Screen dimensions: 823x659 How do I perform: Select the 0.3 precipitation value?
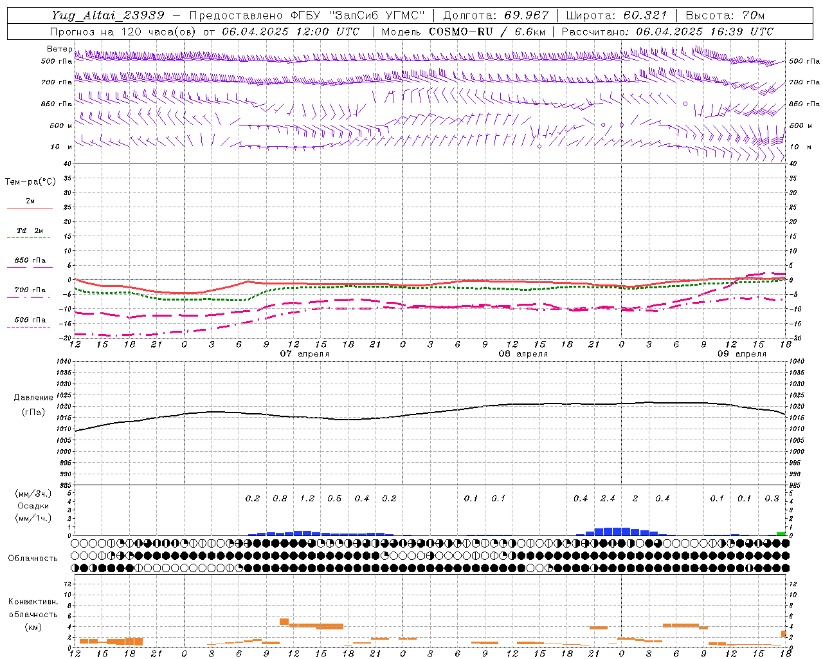tap(772, 499)
